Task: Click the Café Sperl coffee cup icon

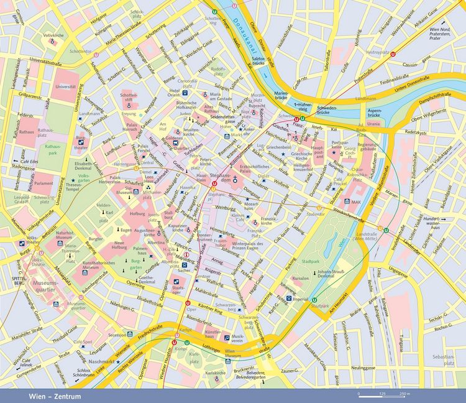Action: (83, 347)
